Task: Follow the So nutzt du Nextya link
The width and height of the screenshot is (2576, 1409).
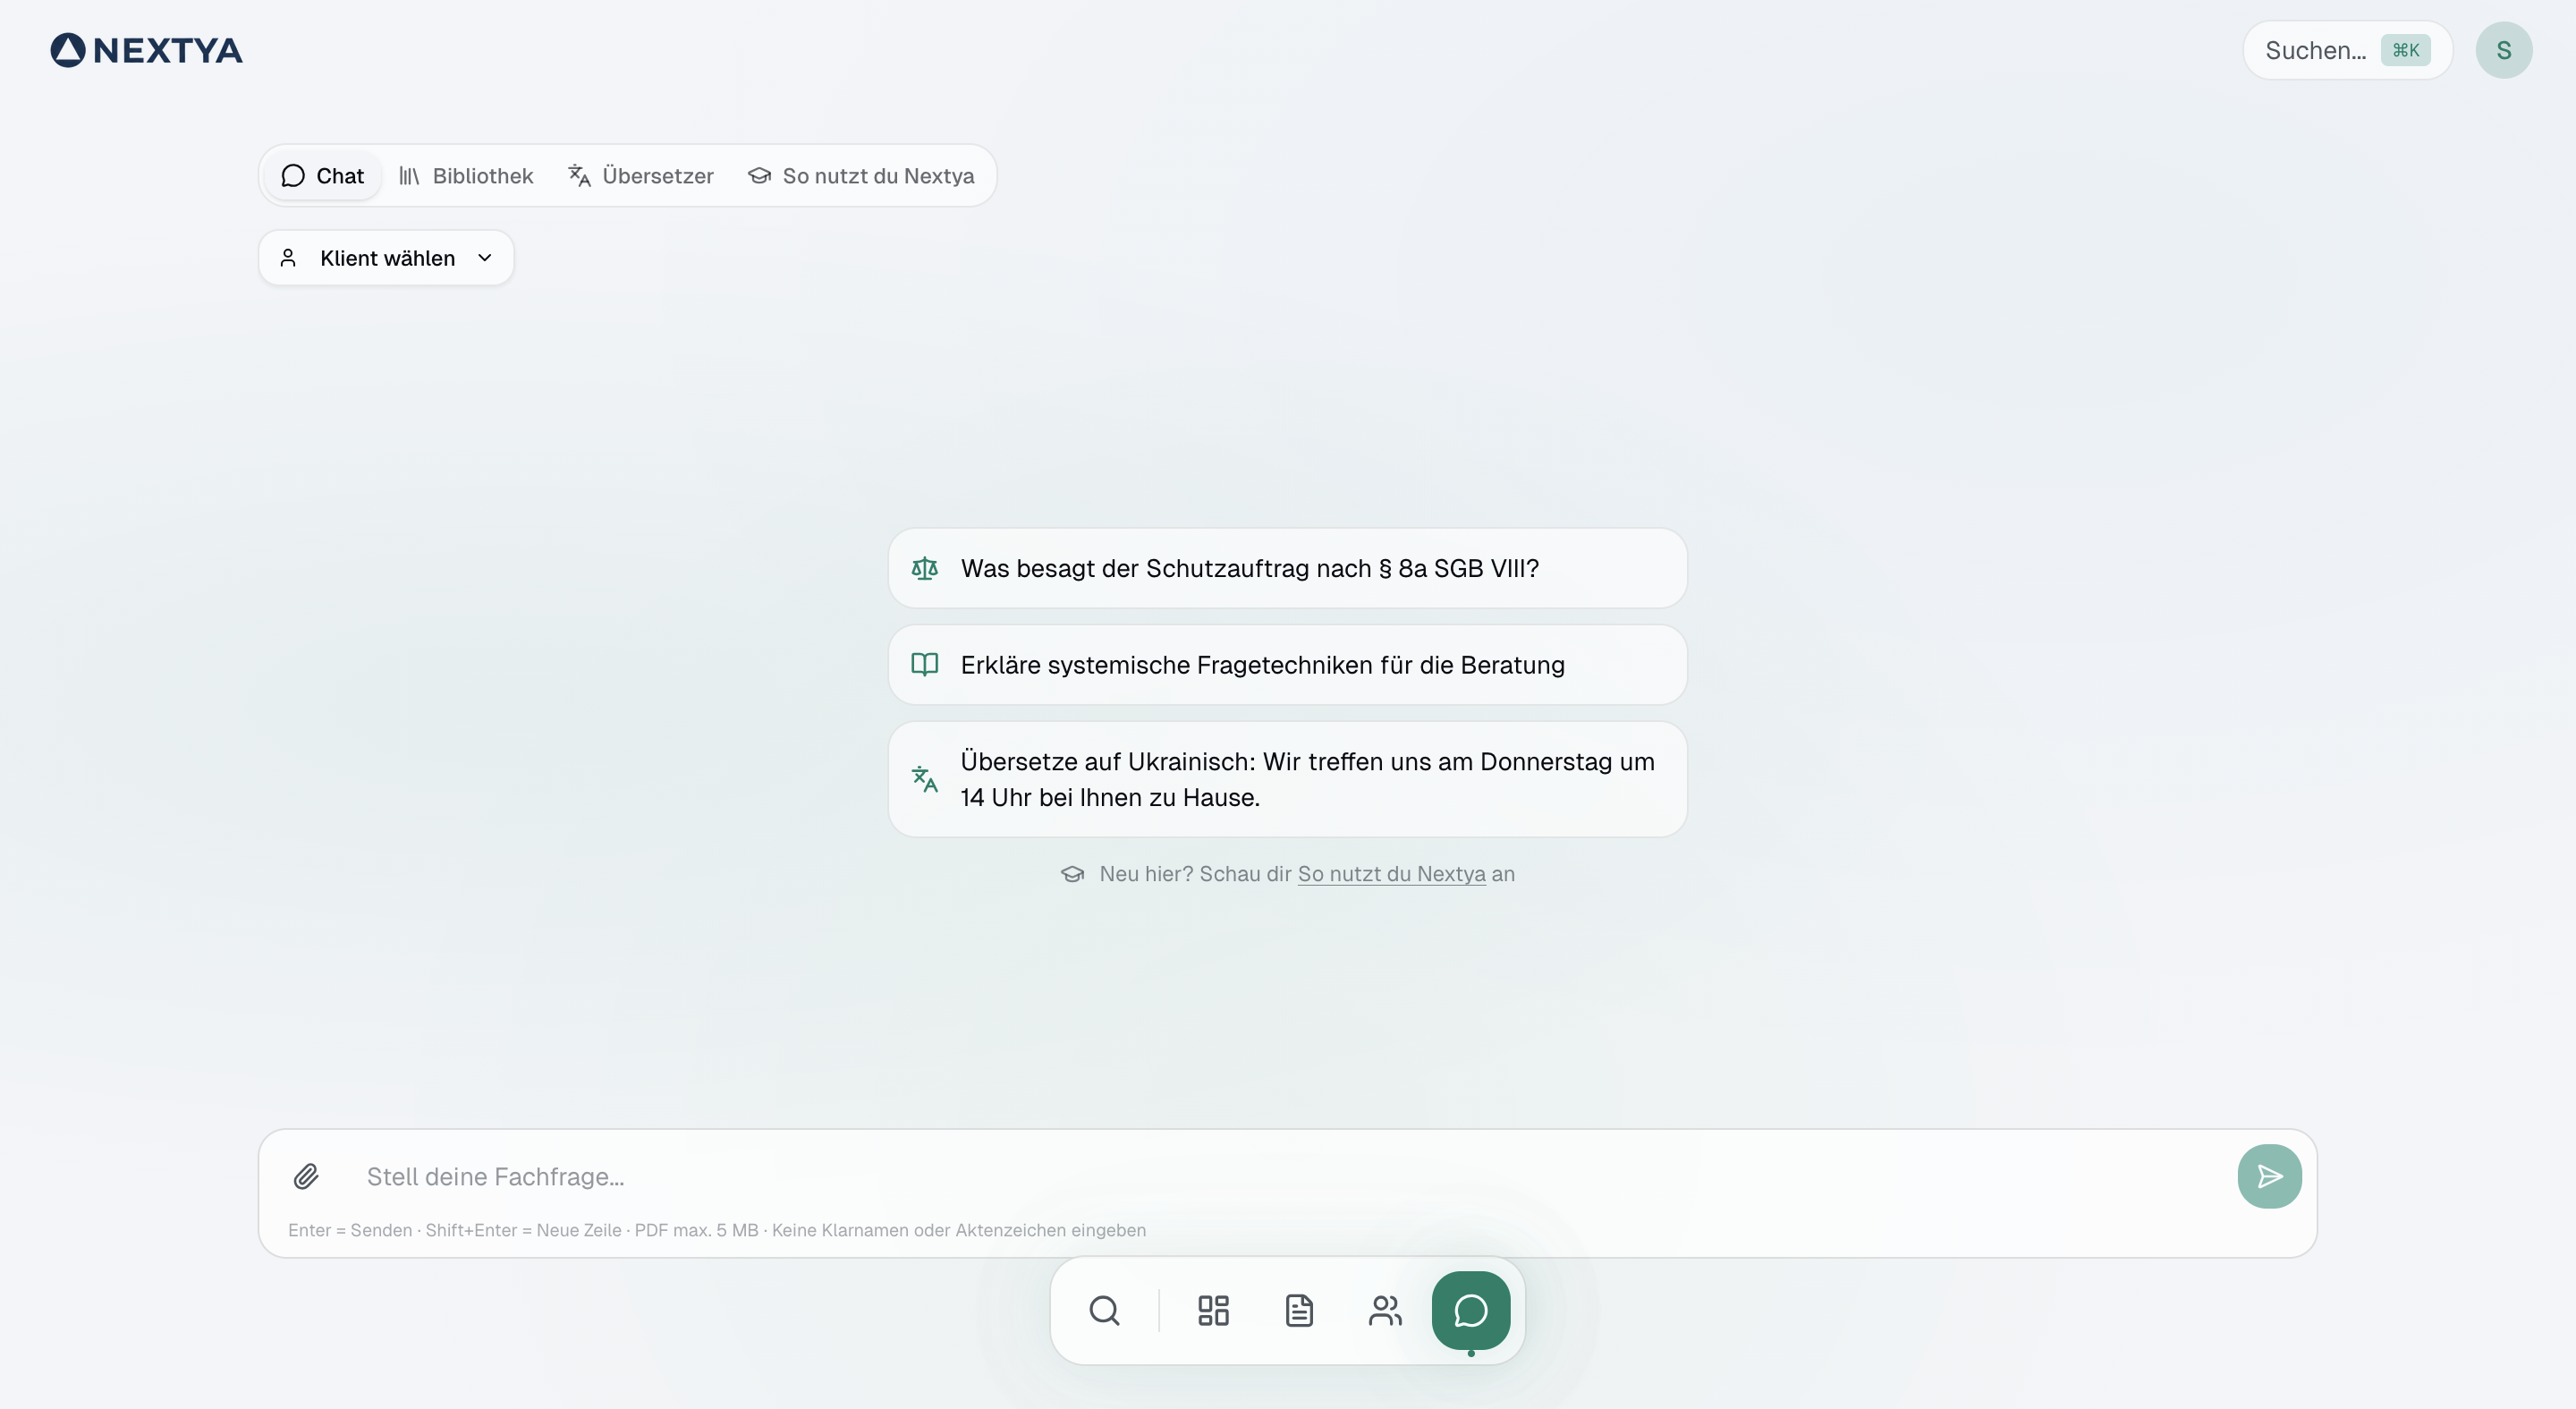Action: [x=1391, y=874]
